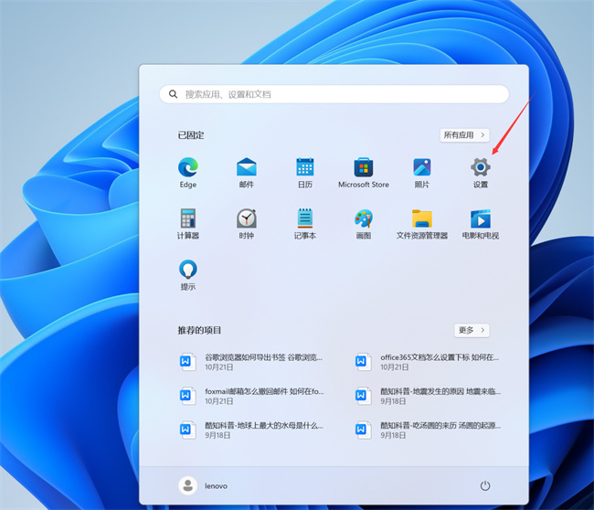This screenshot has height=510, width=594.
Task: Click the power button icon
Action: pyautogui.click(x=485, y=485)
